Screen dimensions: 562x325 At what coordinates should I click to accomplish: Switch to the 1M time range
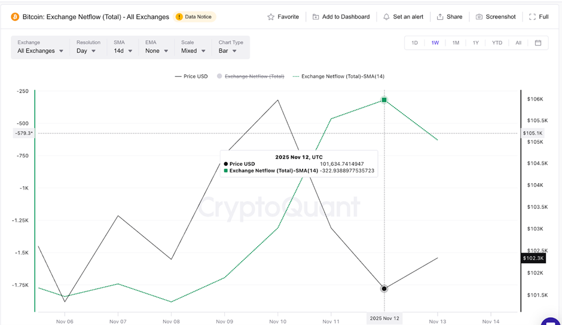coord(456,42)
